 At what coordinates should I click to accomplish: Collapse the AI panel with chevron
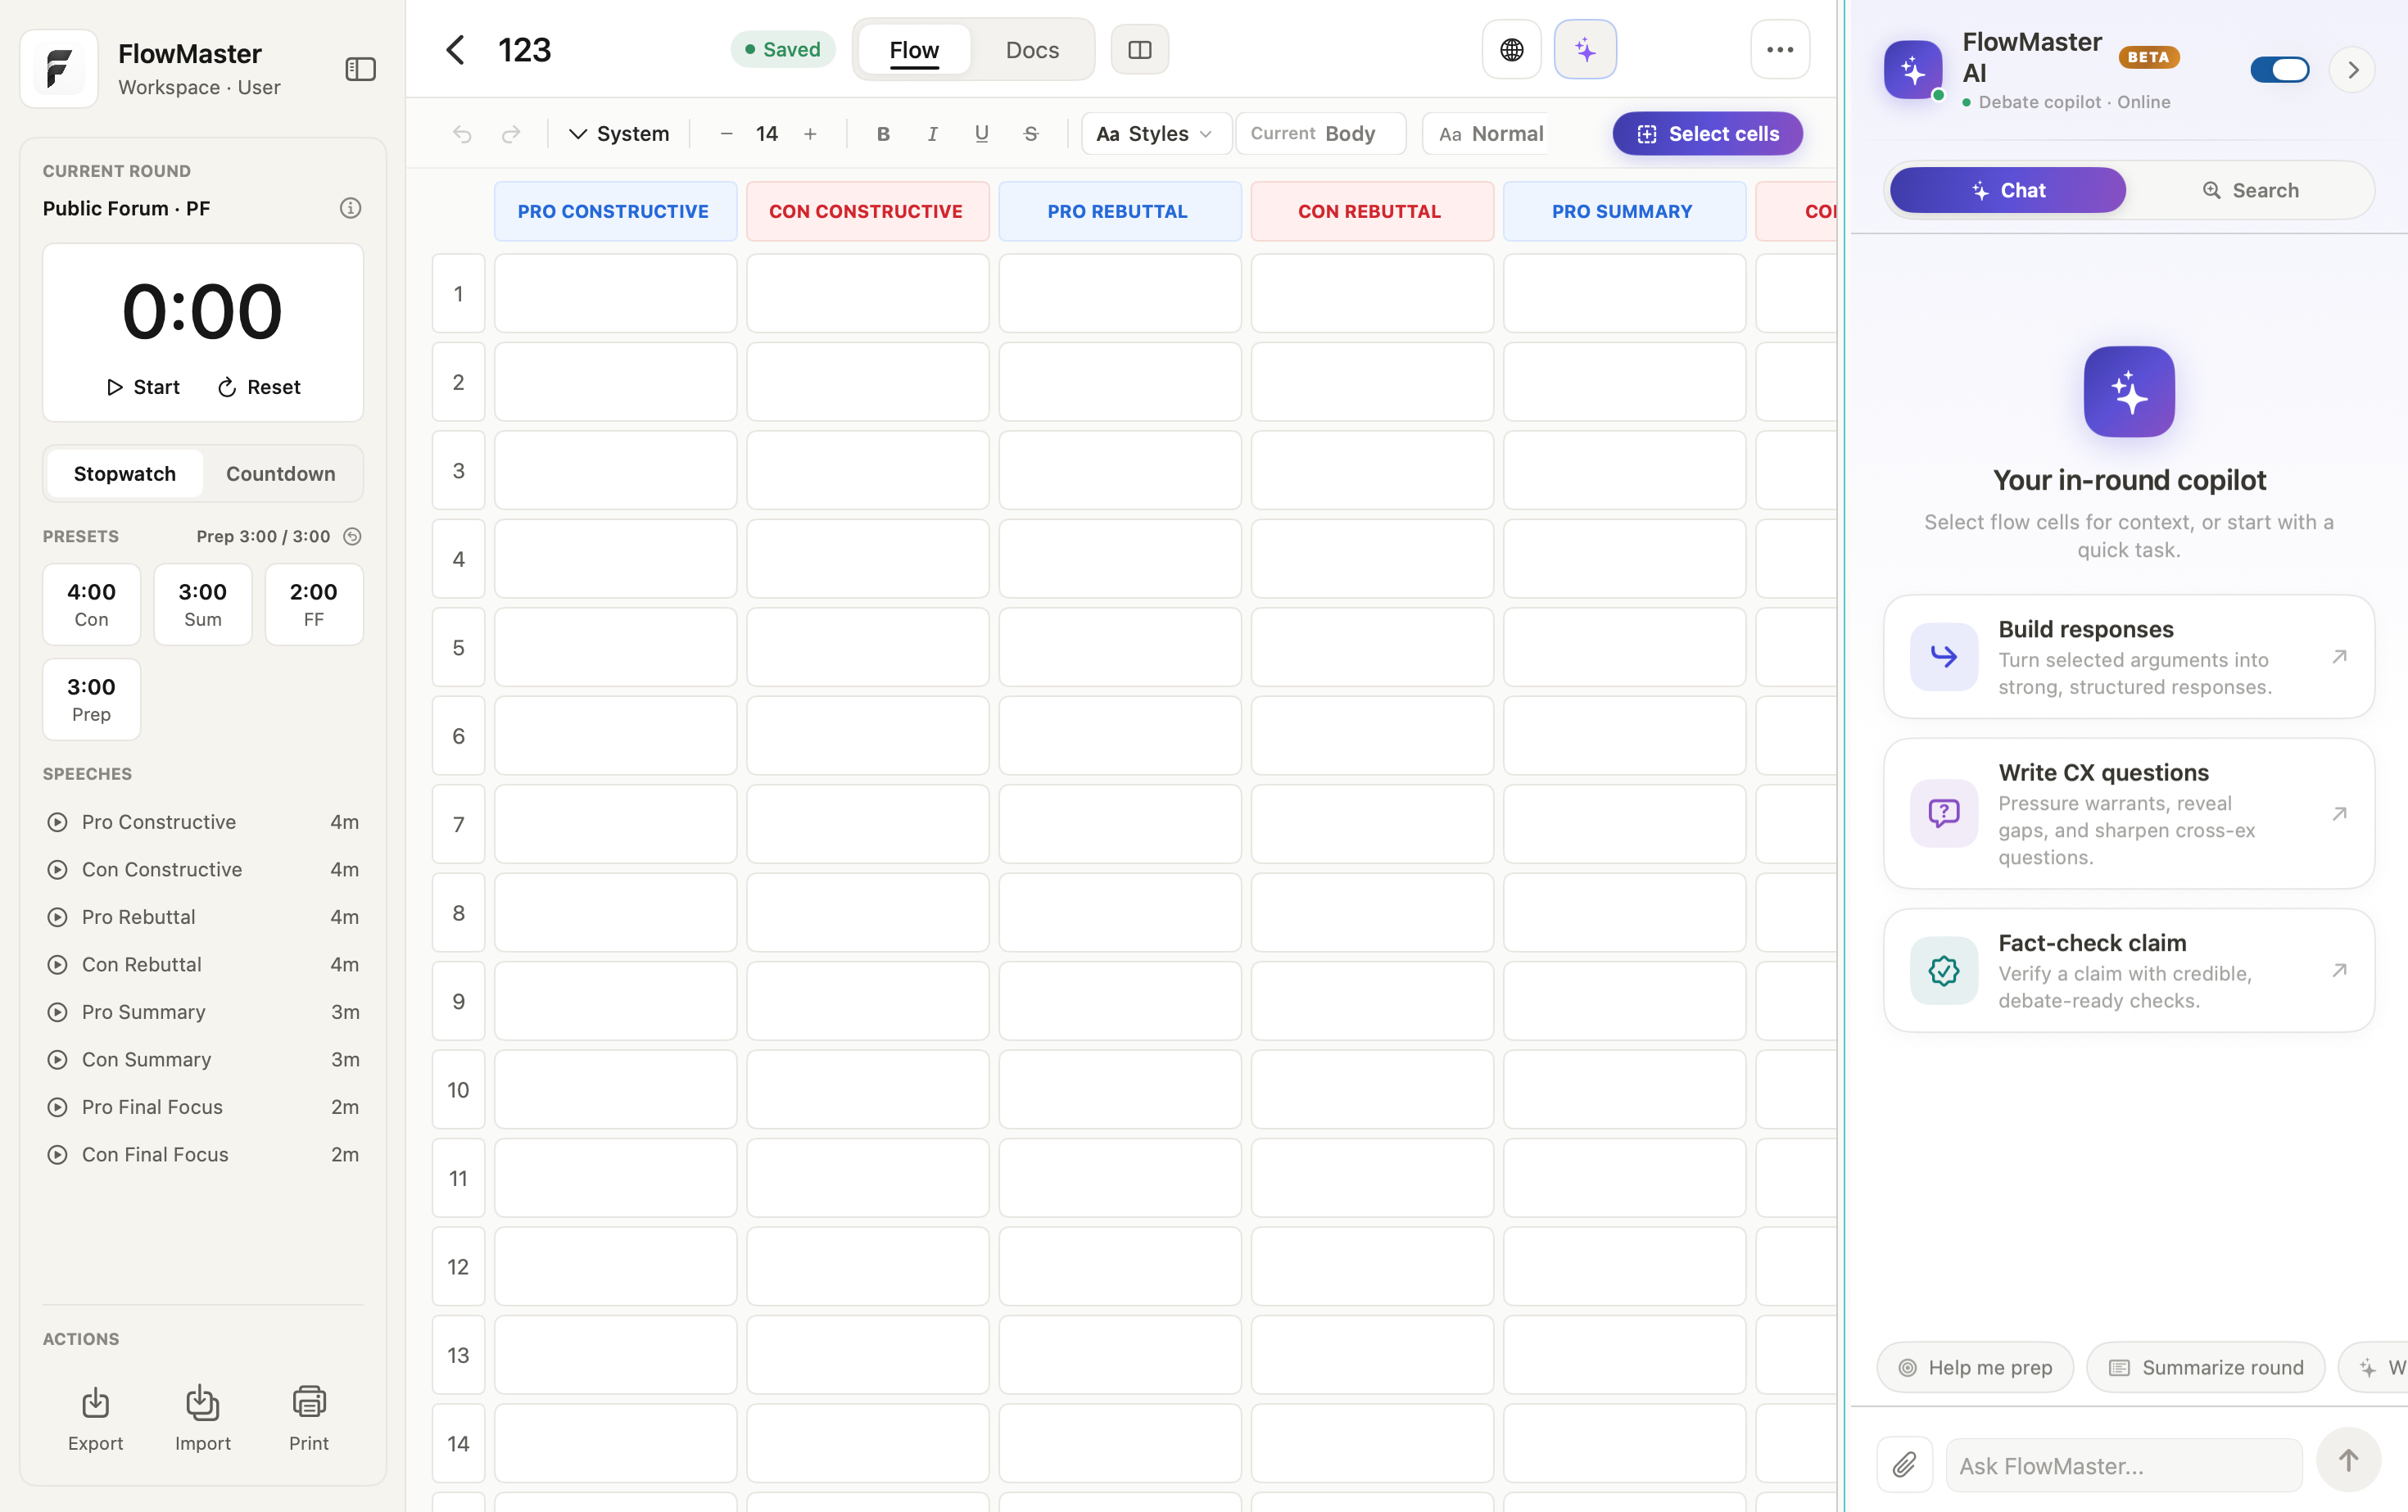[2353, 70]
